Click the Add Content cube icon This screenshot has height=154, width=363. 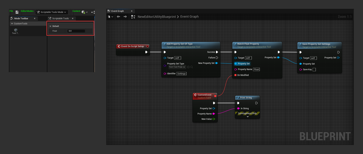tap(84, 12)
